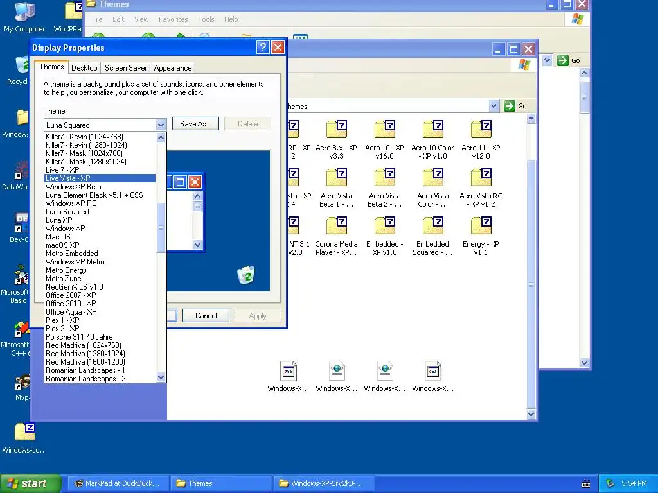
Task: Choose Plex 2 - XP in theme list
Action: [100, 329]
